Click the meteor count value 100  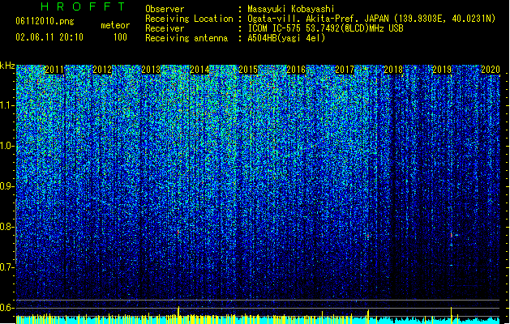[120, 37]
